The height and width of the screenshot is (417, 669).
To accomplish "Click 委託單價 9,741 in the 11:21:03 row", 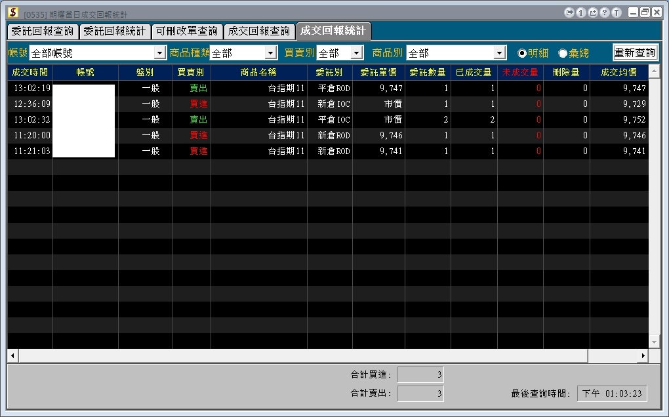I will [x=392, y=151].
